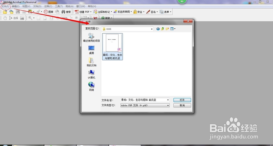The width and height of the screenshot is (273, 146).
Task: Open 我的文档 in the places bar
Action: pos(91,62)
